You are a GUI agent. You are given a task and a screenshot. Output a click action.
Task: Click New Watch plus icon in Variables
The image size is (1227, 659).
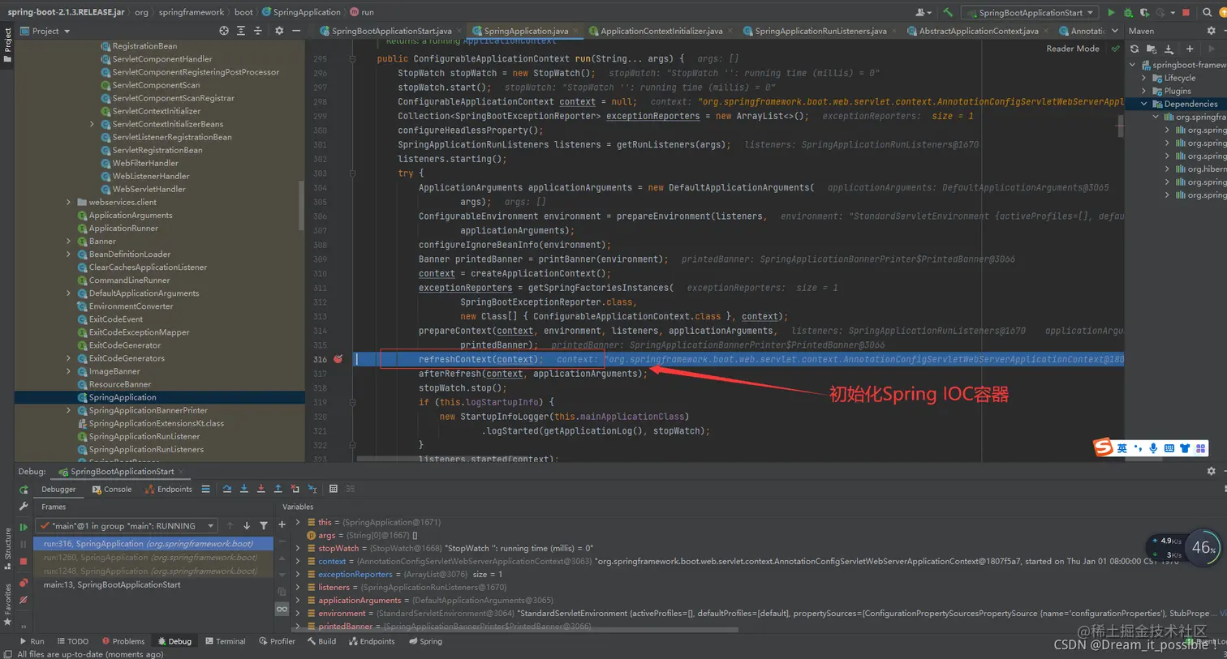(x=282, y=525)
